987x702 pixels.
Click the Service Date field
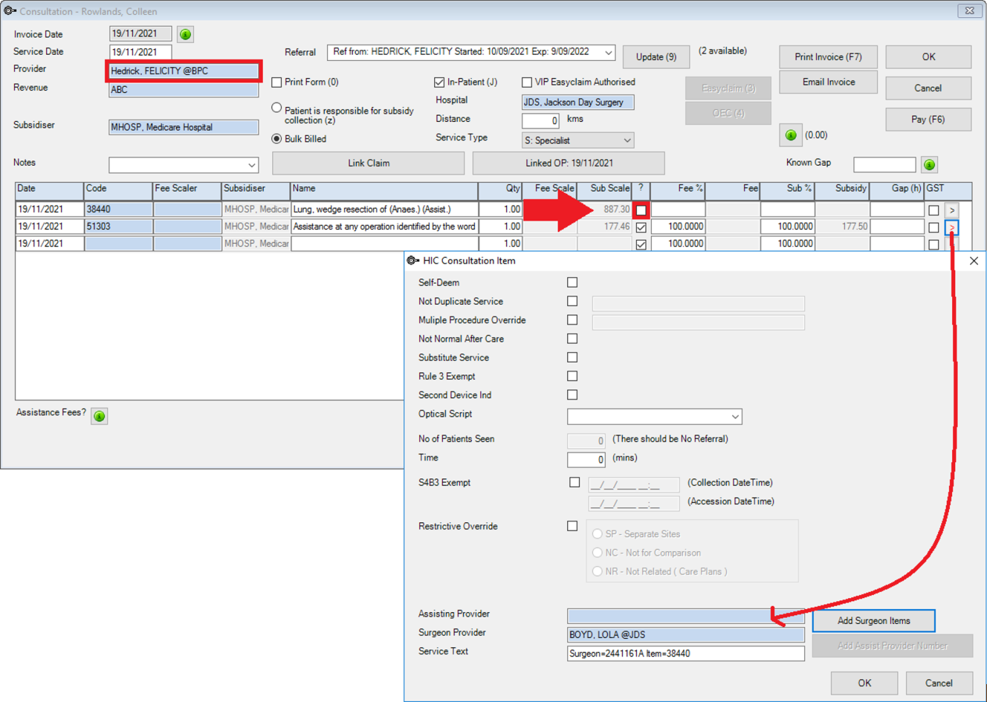point(140,52)
